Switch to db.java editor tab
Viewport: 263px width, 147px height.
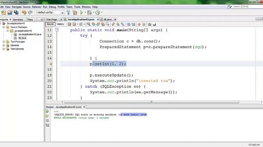(108, 20)
